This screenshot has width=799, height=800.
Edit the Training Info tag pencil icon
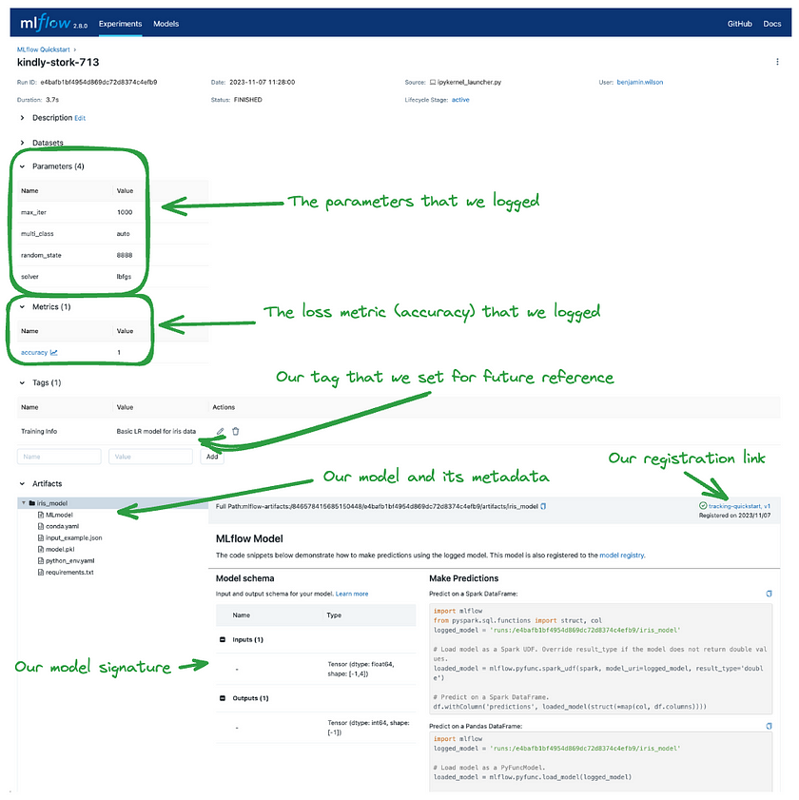221,431
